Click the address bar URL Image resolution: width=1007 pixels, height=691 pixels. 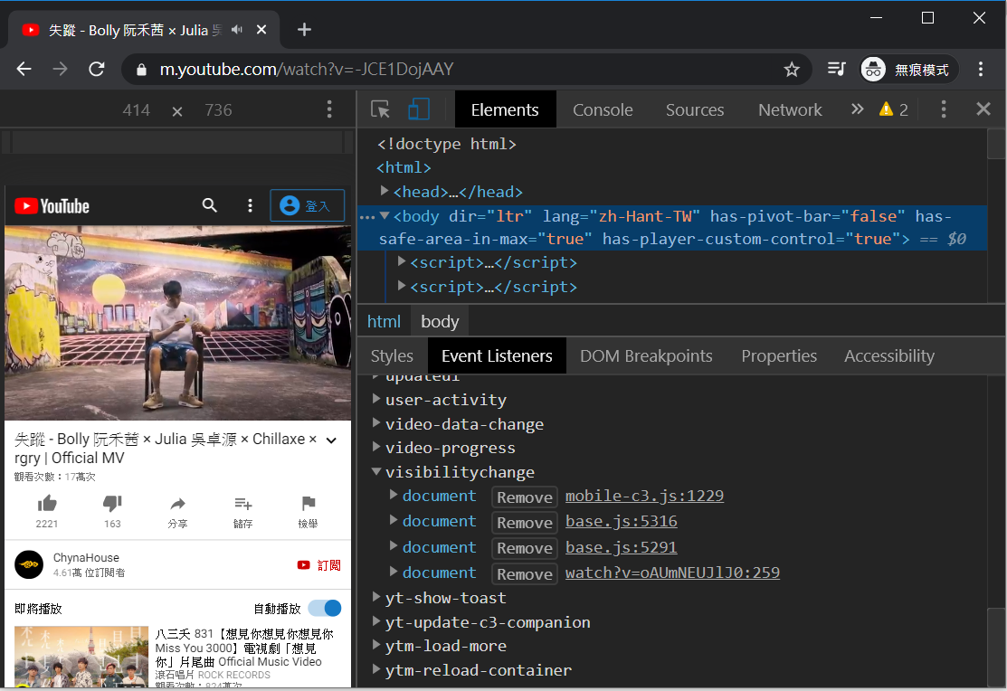pyautogui.click(x=307, y=70)
